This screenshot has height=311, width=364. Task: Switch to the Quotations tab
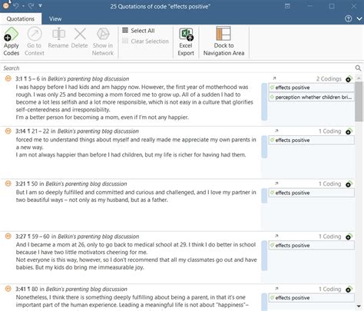coord(21,18)
